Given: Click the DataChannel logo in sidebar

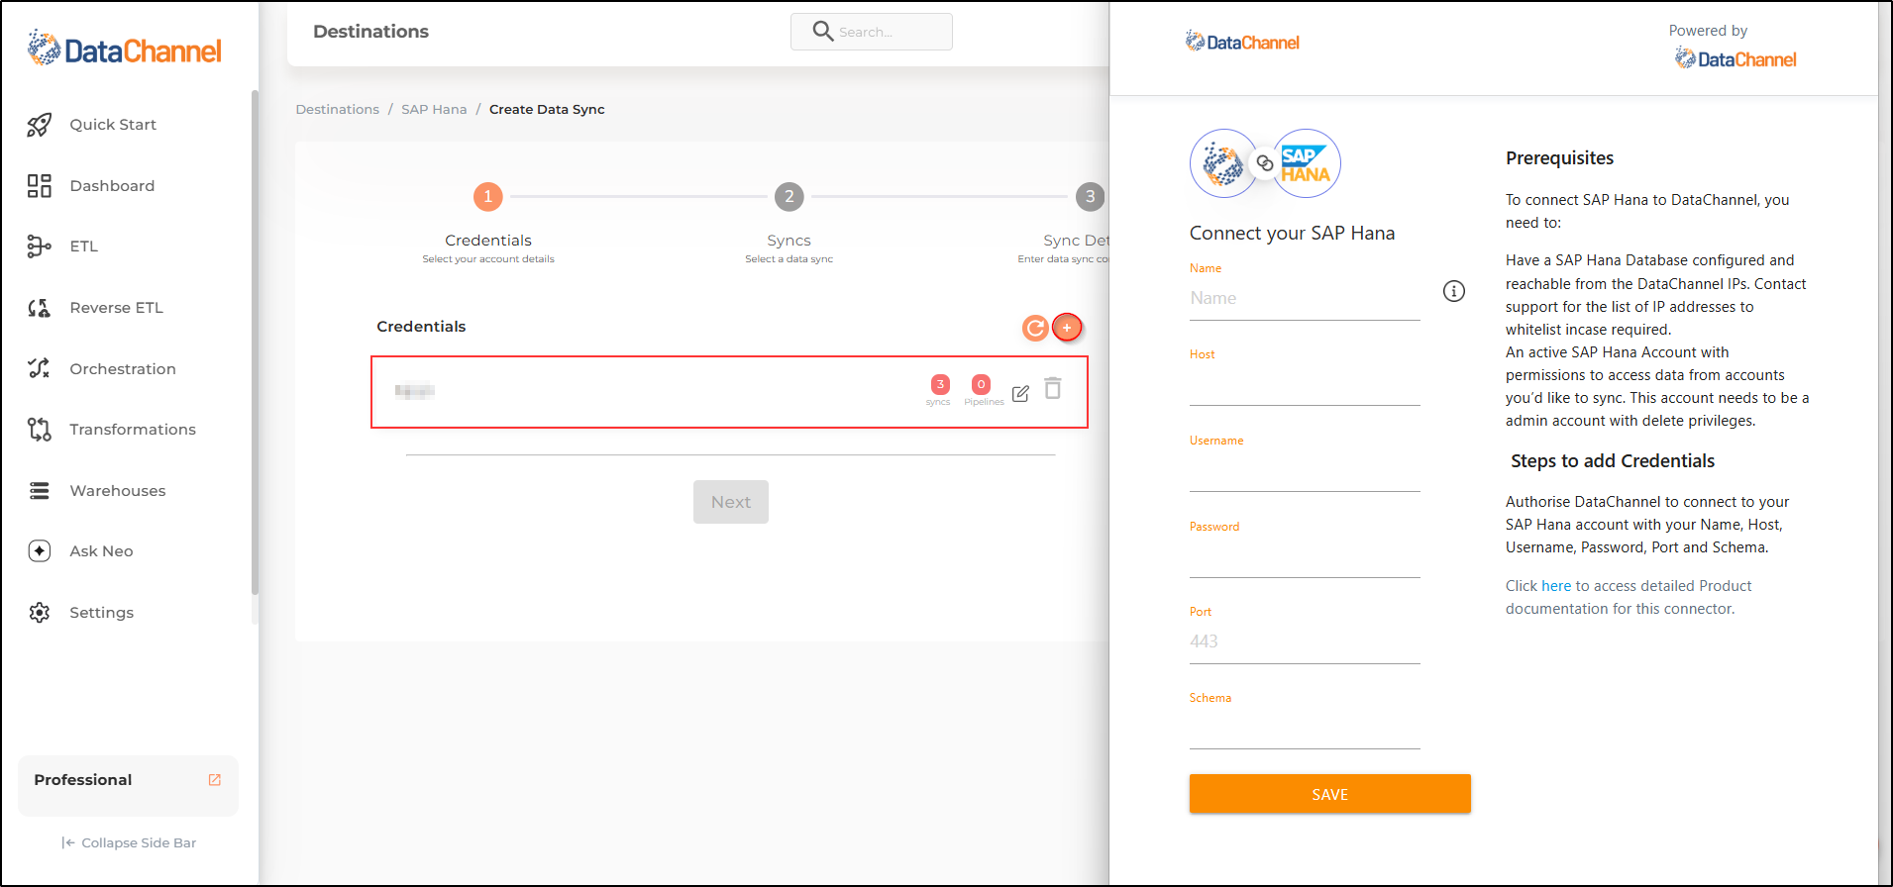Looking at the screenshot, I should click(x=125, y=49).
